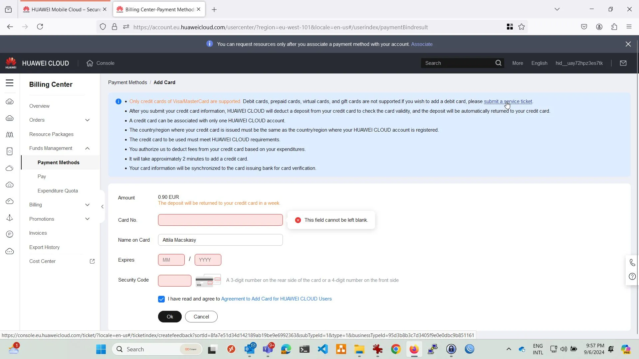Open the messages envelope icon
The height and width of the screenshot is (359, 639).
[x=623, y=63]
